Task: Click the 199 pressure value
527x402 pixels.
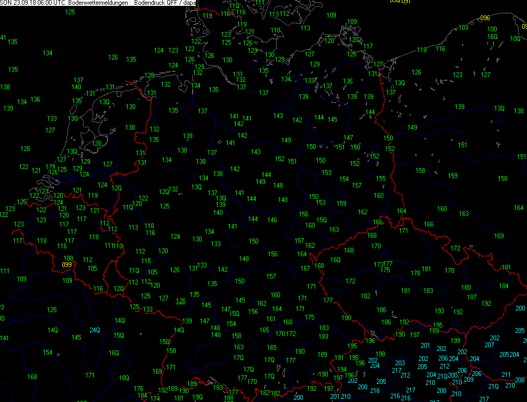Action: pyautogui.click(x=455, y=340)
